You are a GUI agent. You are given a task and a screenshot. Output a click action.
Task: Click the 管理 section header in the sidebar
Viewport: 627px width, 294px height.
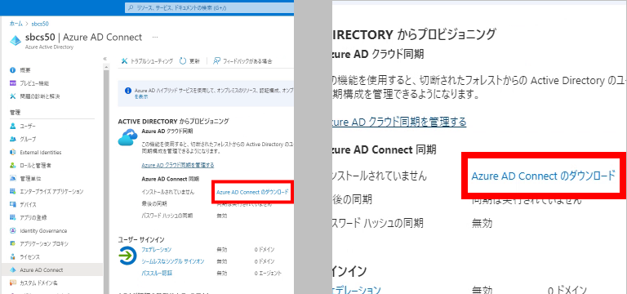click(x=15, y=112)
